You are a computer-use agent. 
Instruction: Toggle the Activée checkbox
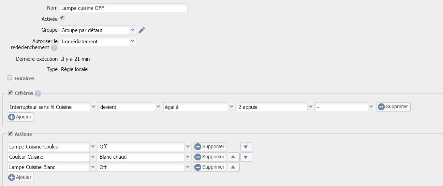tap(62, 17)
